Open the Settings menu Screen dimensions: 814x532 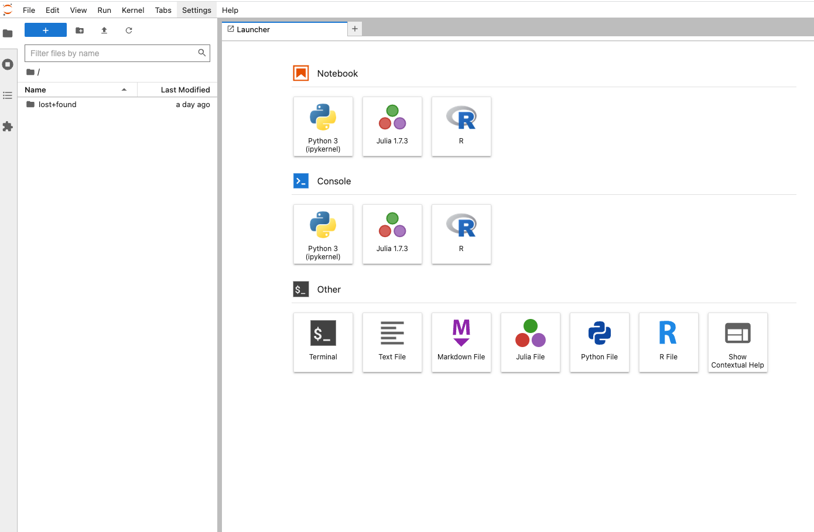[196, 10]
